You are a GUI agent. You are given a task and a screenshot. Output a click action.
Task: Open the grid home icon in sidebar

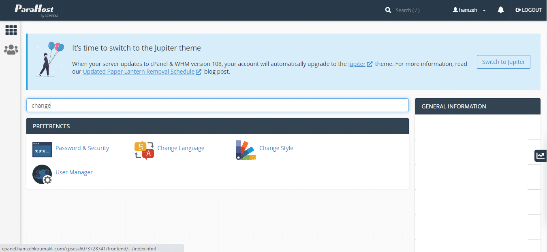click(11, 30)
